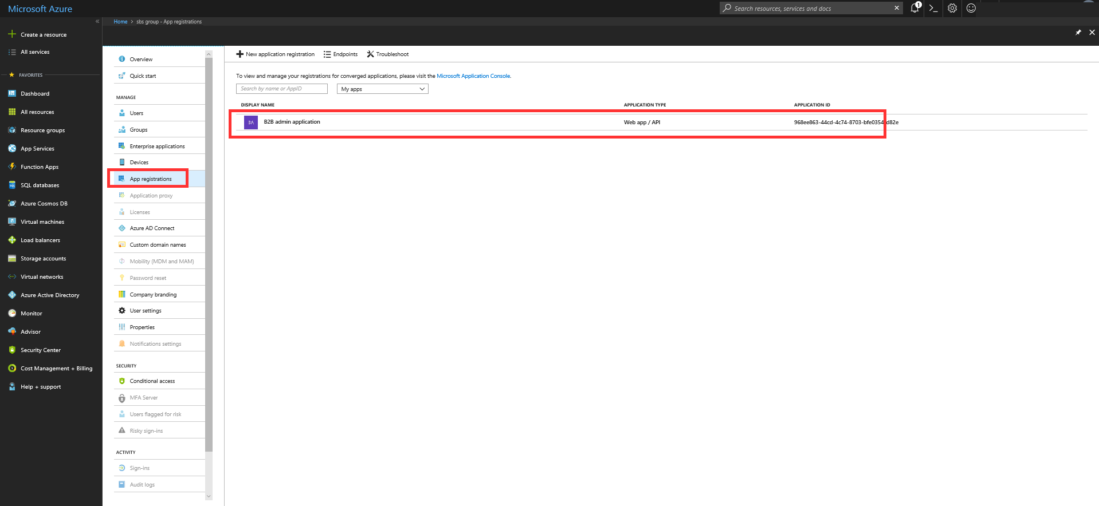Click directory menu scrollbar up arrow

click(209, 54)
